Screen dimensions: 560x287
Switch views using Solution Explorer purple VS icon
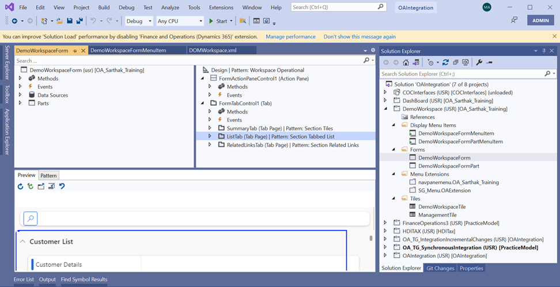[416, 62]
